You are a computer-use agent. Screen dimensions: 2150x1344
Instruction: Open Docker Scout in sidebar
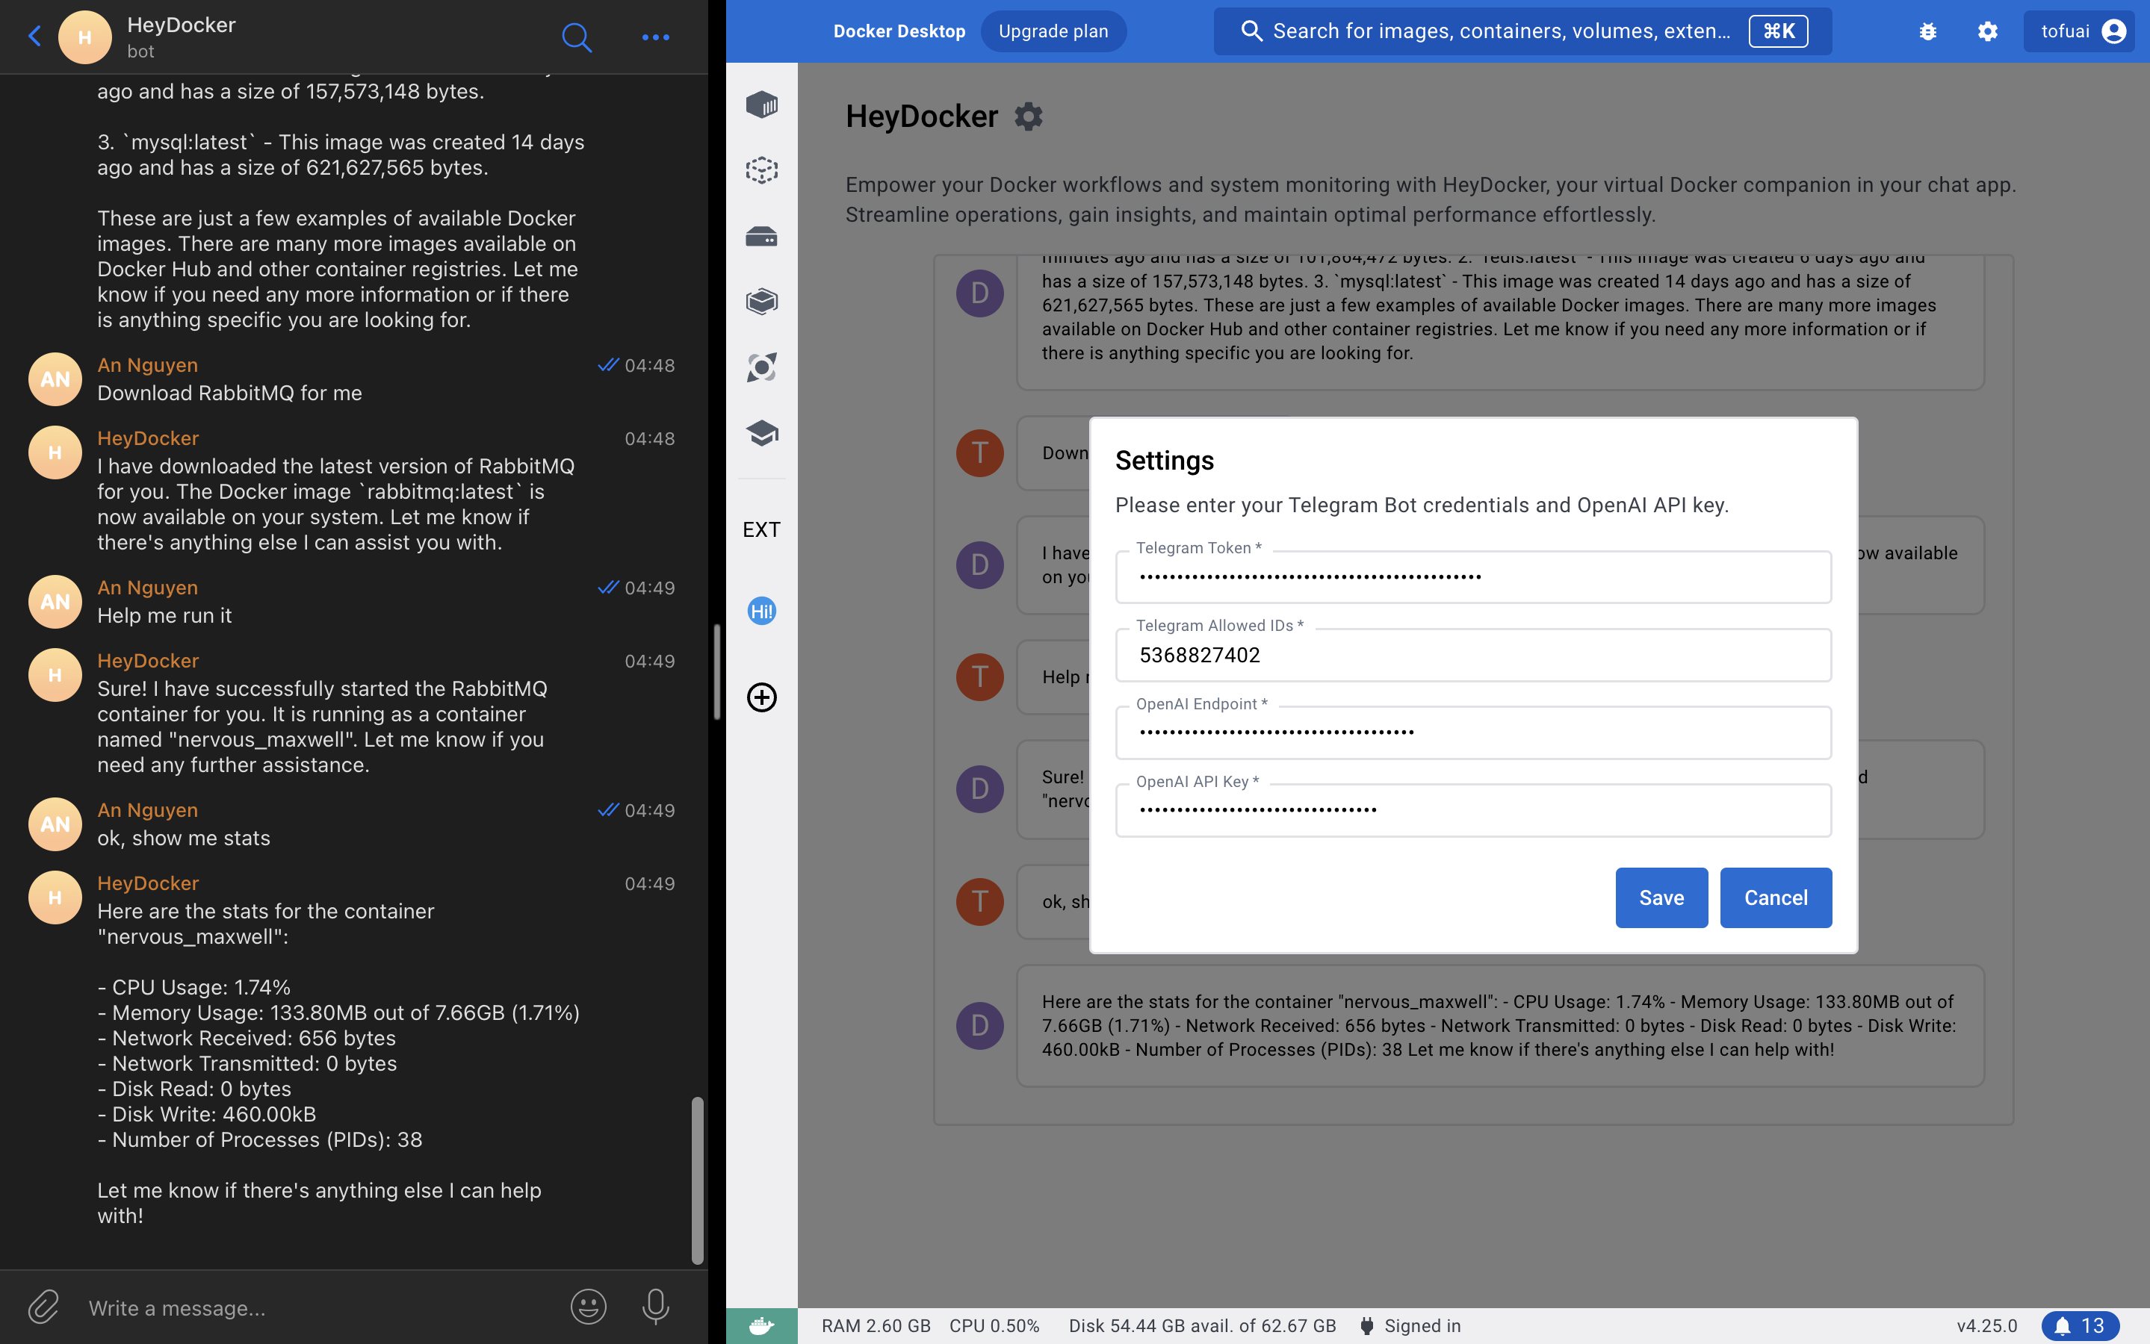761,367
